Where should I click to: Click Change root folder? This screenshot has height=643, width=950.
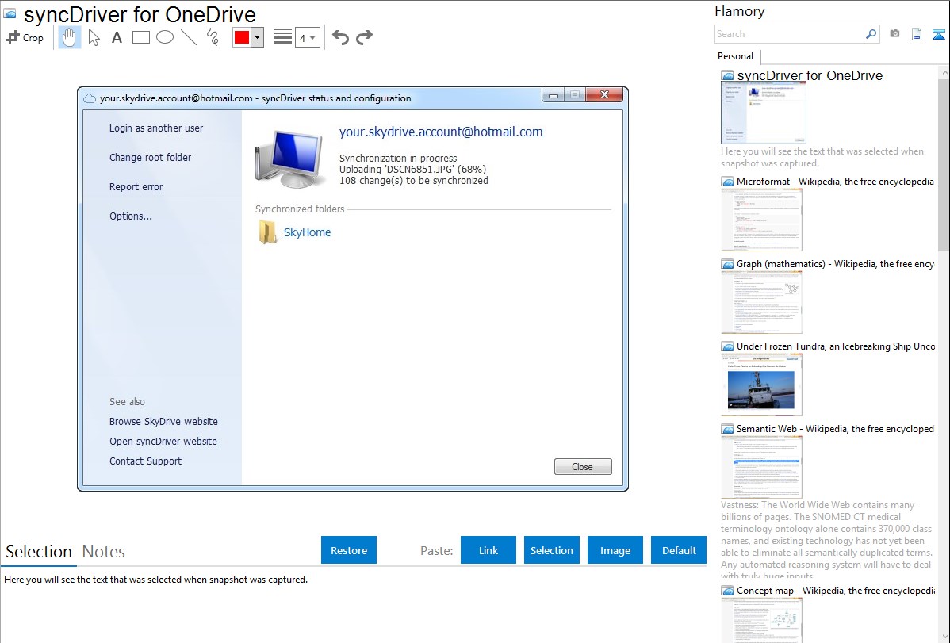coord(150,158)
